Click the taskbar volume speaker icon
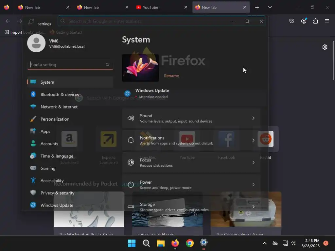The width and height of the screenshot is (335, 251). (x=293, y=243)
